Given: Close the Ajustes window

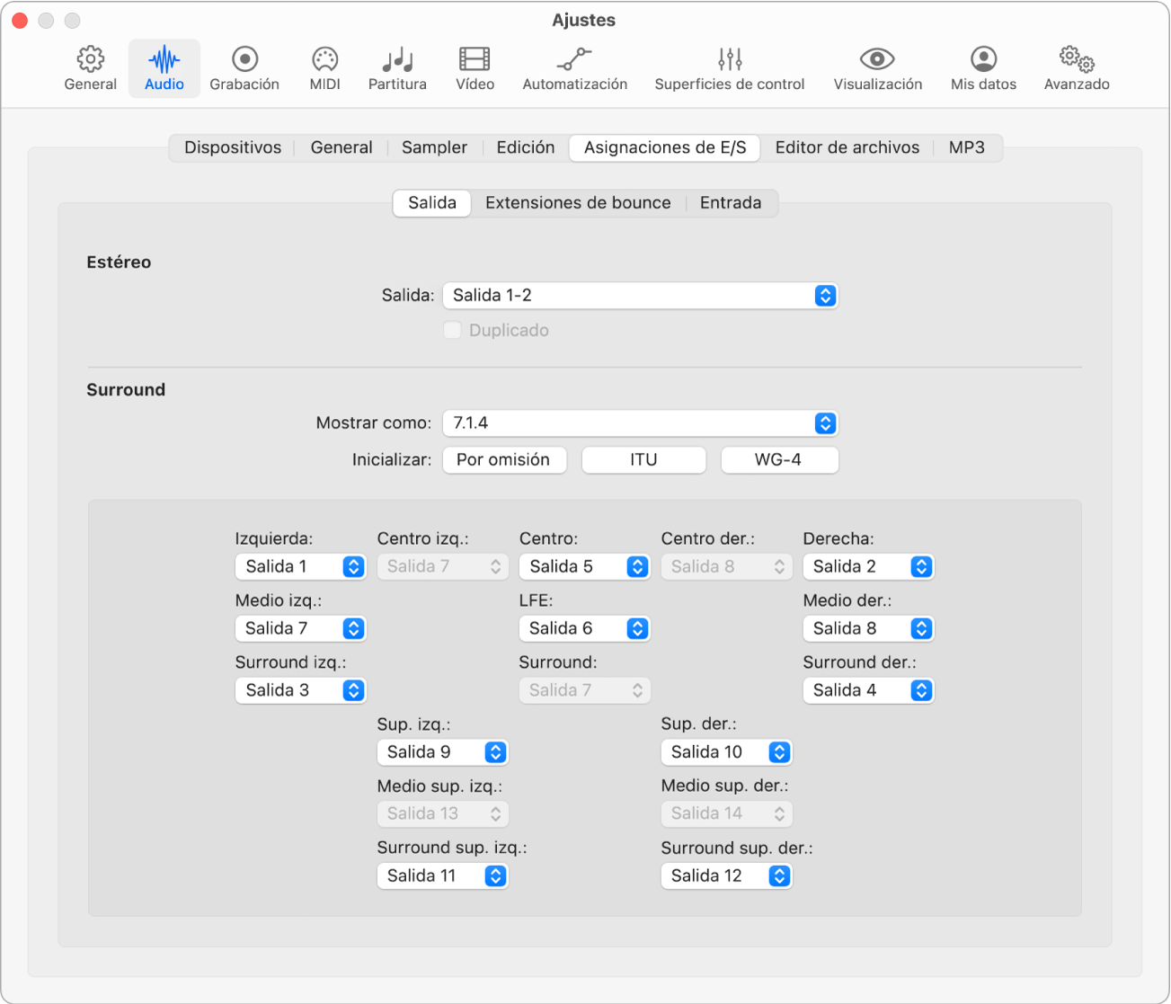Looking at the screenshot, I should tap(19, 20).
